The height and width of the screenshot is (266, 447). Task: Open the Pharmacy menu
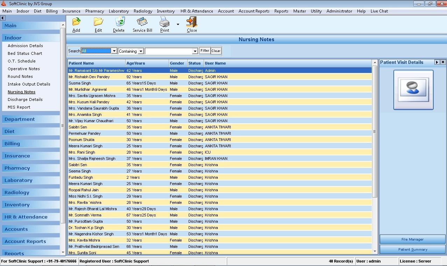95,11
